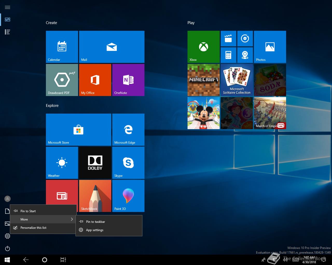Choose Personalize this list
Viewport: 332px width, 265px height.
tap(43, 227)
